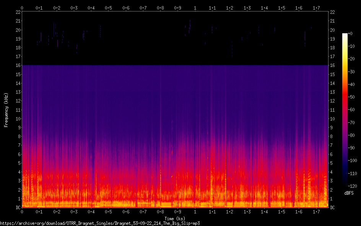Click the 10 kHz tick on left axis
Screen dimensions: 361x226
point(18,119)
